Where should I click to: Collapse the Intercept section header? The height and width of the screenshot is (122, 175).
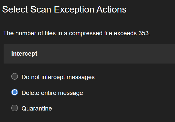89,54
